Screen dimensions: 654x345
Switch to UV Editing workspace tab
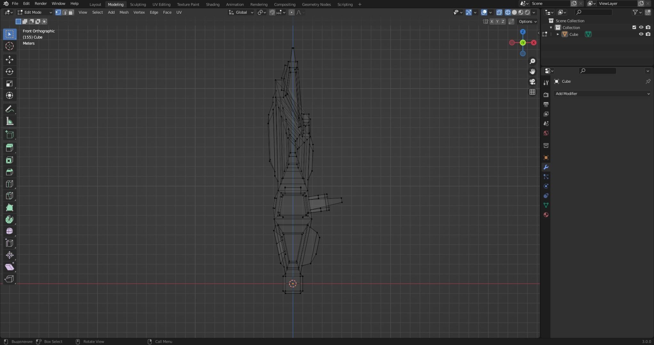161,4
